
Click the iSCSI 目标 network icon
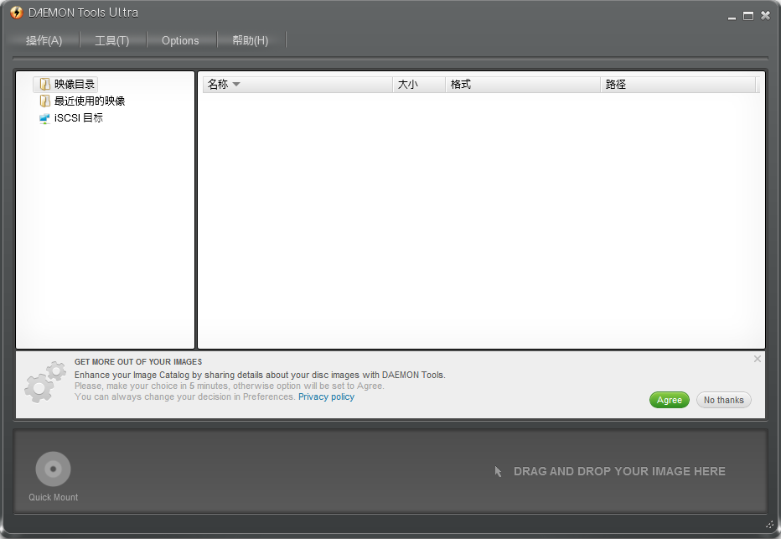pos(44,118)
